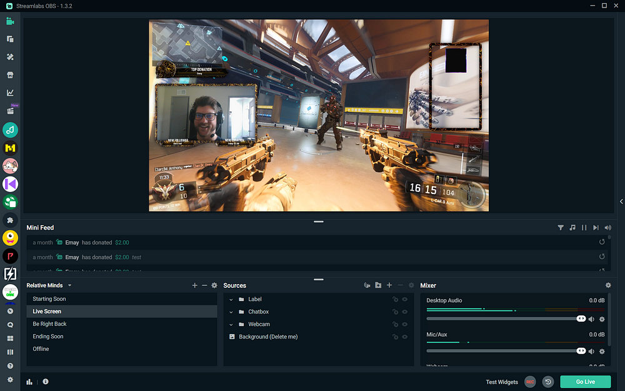
Task: Open Mic/Aux source settings gear
Action: point(602,352)
